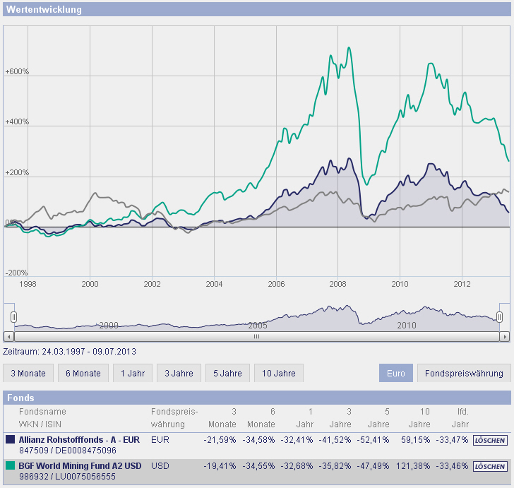Click the scrollbar left arrow
The width and height of the screenshot is (514, 488).
coord(9,336)
